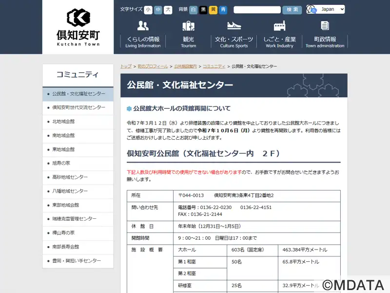Open 南部長寿会館 sidebar link
Image resolution: width=390 pixels, height=293 pixels.
(x=78, y=247)
